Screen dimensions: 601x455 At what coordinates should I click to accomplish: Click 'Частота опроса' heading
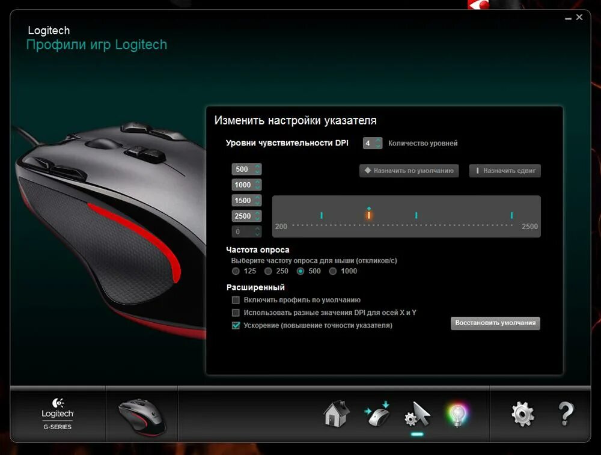click(x=258, y=250)
